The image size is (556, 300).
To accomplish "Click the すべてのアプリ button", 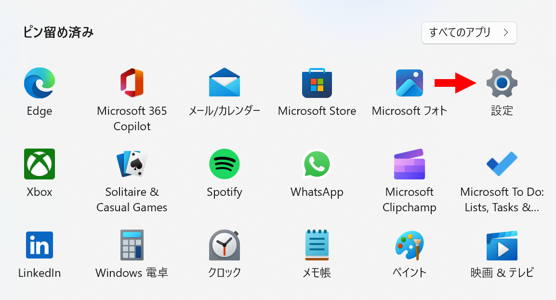I will click(469, 33).
